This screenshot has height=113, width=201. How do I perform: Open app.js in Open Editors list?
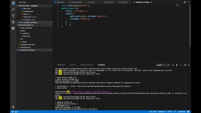click(x=25, y=14)
